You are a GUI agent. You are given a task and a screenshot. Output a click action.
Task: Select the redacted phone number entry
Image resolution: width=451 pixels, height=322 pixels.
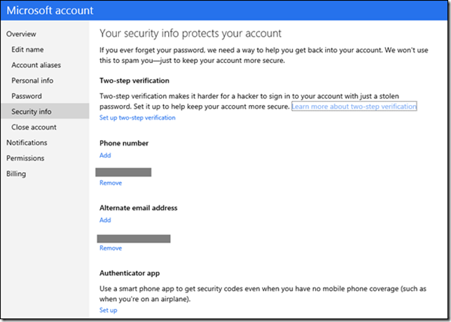click(125, 171)
